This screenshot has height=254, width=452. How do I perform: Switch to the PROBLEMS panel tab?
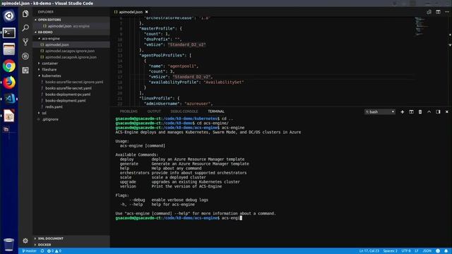click(x=129, y=111)
